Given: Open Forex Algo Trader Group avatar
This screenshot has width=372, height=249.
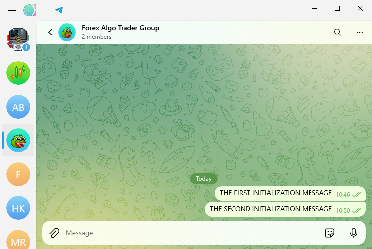Looking at the screenshot, I should coord(67,32).
